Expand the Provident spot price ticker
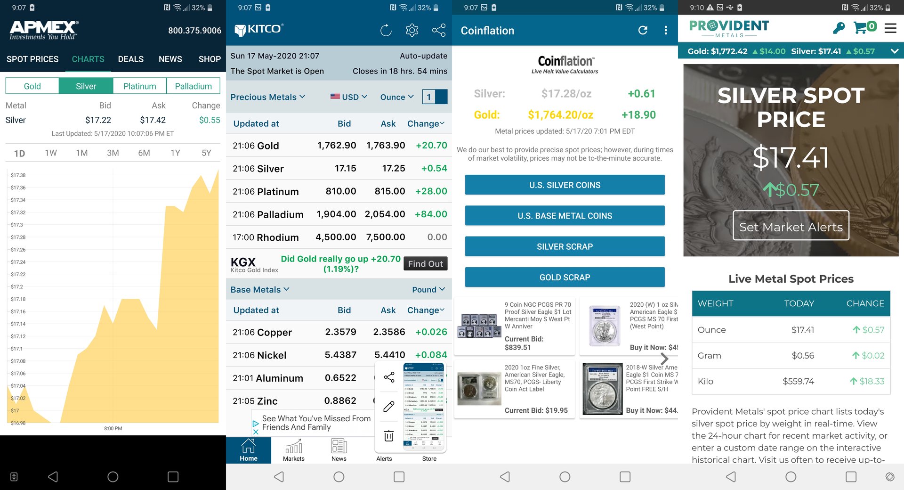This screenshot has width=904, height=490. pyautogui.click(x=895, y=51)
